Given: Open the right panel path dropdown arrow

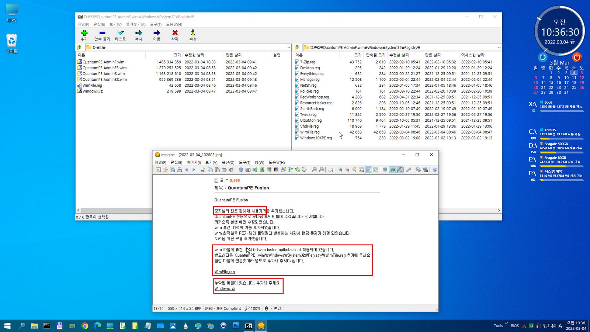Looking at the screenshot, I should pyautogui.click(x=499, y=47).
